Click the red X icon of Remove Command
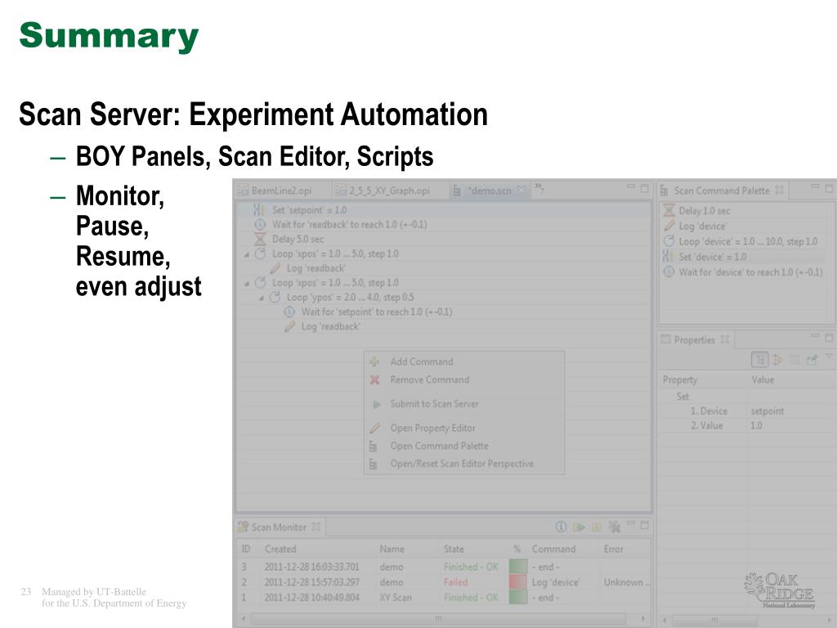This screenshot has height=628, width=837. point(374,379)
